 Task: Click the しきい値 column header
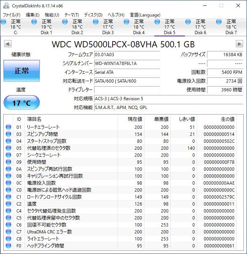184,119
